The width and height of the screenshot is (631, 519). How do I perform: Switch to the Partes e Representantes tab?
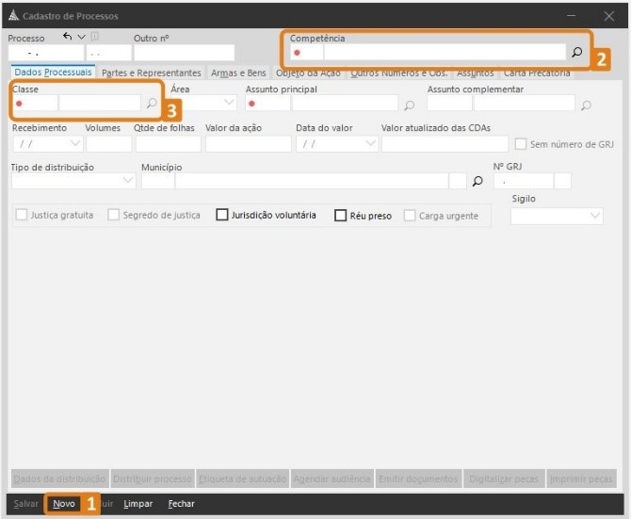pyautogui.click(x=151, y=73)
